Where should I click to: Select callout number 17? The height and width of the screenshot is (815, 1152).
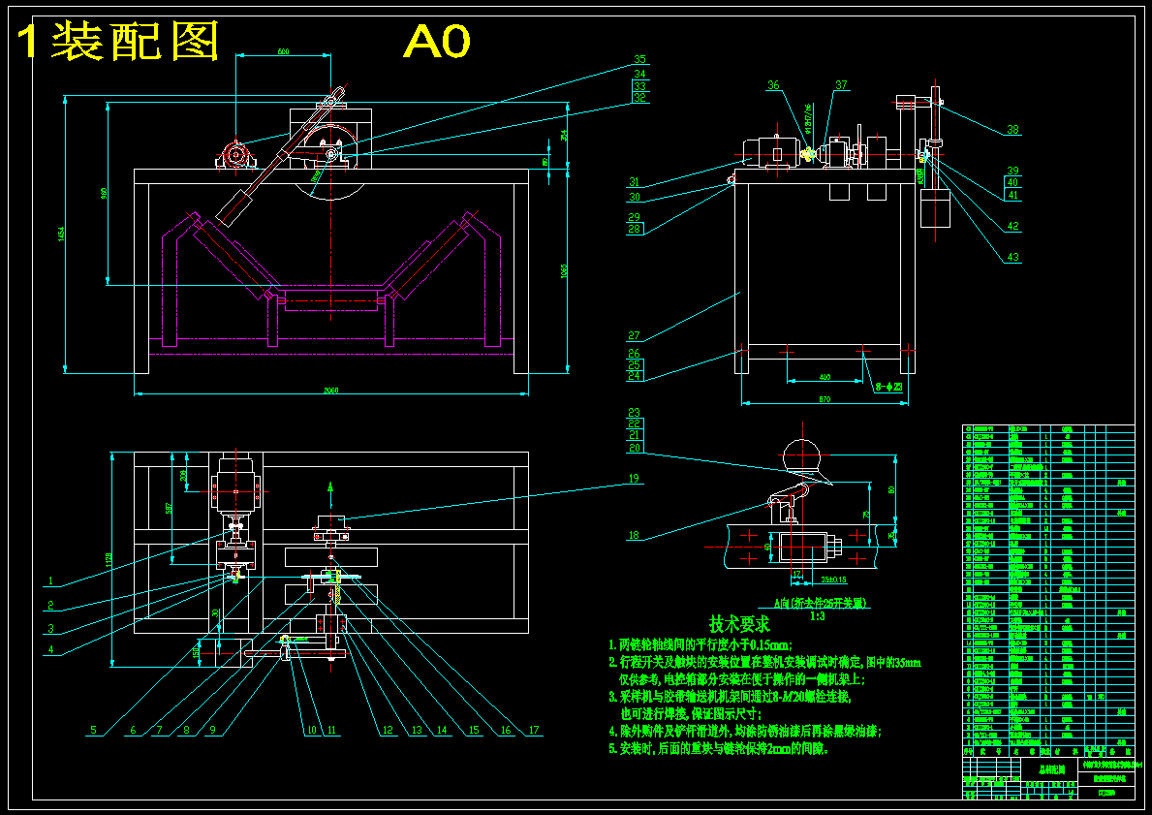pyautogui.click(x=534, y=731)
